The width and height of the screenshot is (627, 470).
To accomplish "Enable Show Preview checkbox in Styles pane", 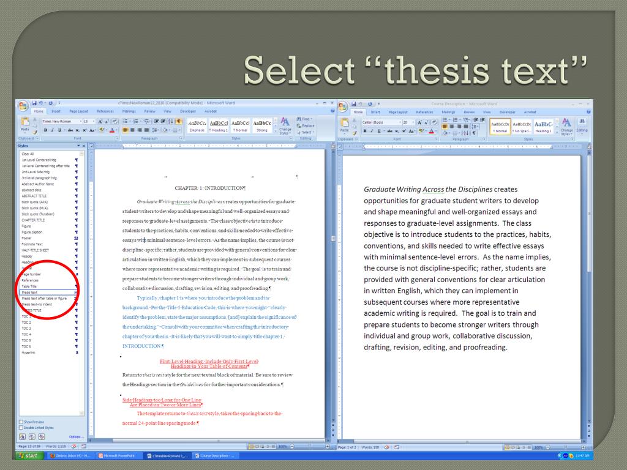I will 21,422.
